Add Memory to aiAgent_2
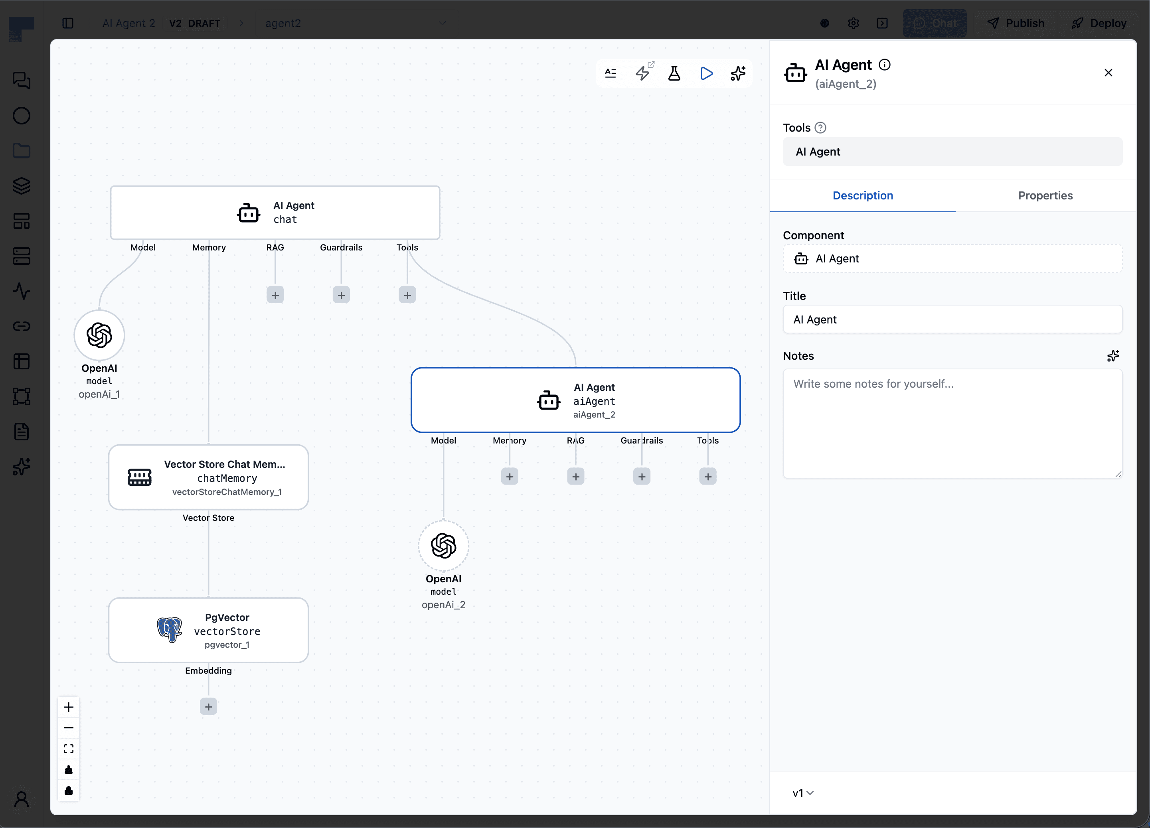 (510, 476)
